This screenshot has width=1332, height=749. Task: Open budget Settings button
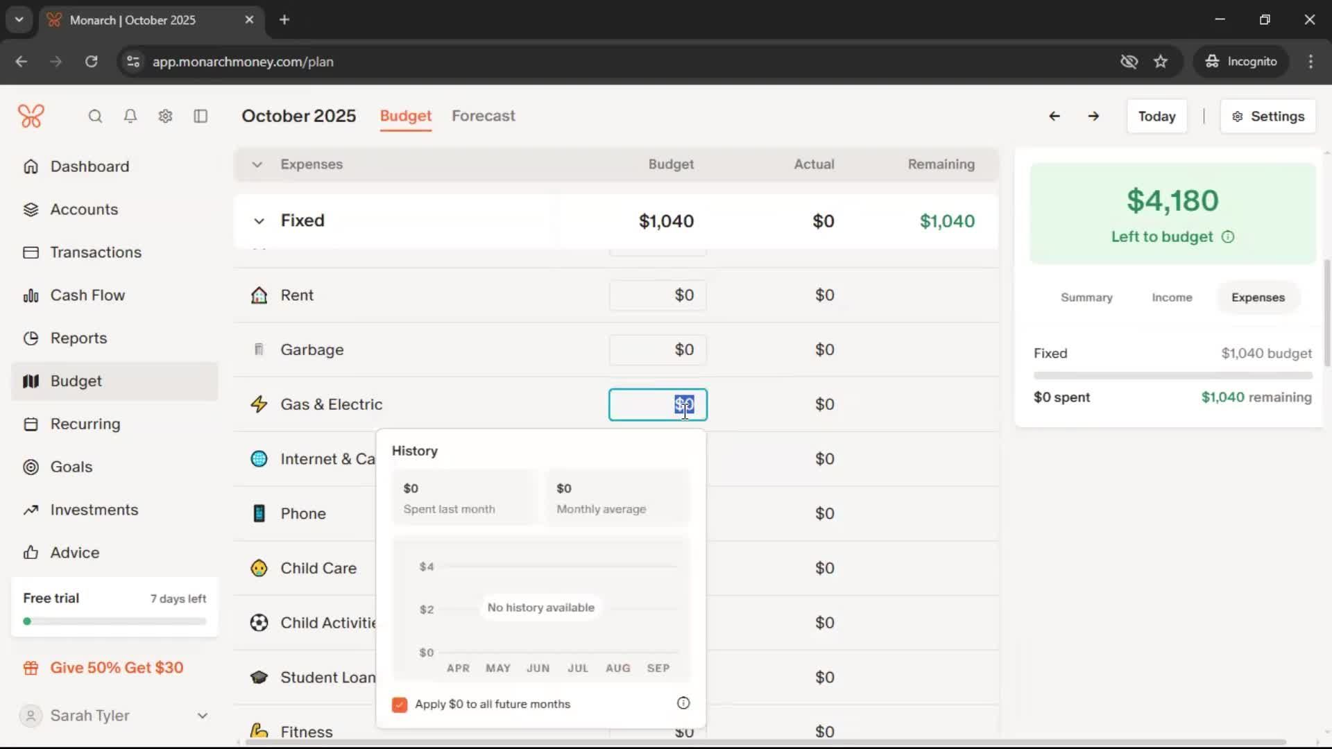tap(1268, 117)
